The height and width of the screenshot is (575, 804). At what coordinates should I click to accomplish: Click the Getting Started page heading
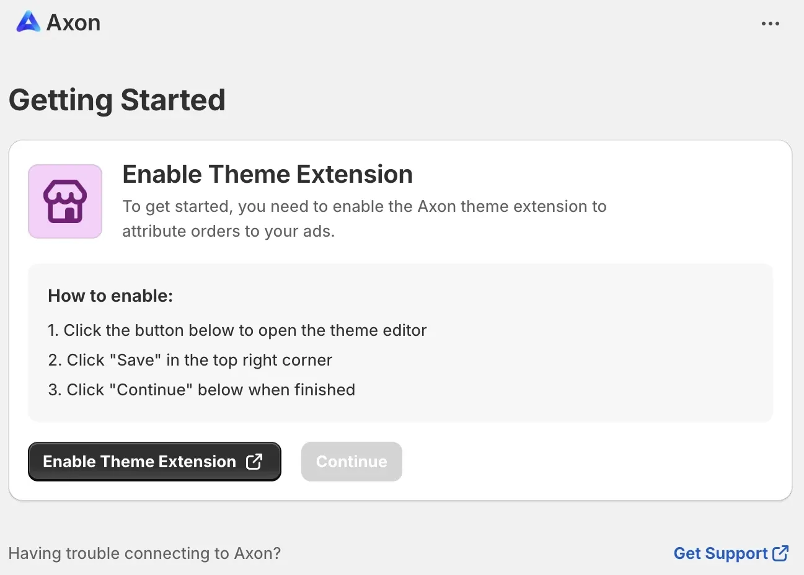[117, 99]
